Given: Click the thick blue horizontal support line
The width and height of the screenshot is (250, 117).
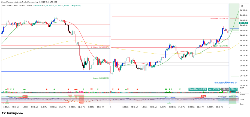Looking at the screenshot, I should click(x=55, y=71).
